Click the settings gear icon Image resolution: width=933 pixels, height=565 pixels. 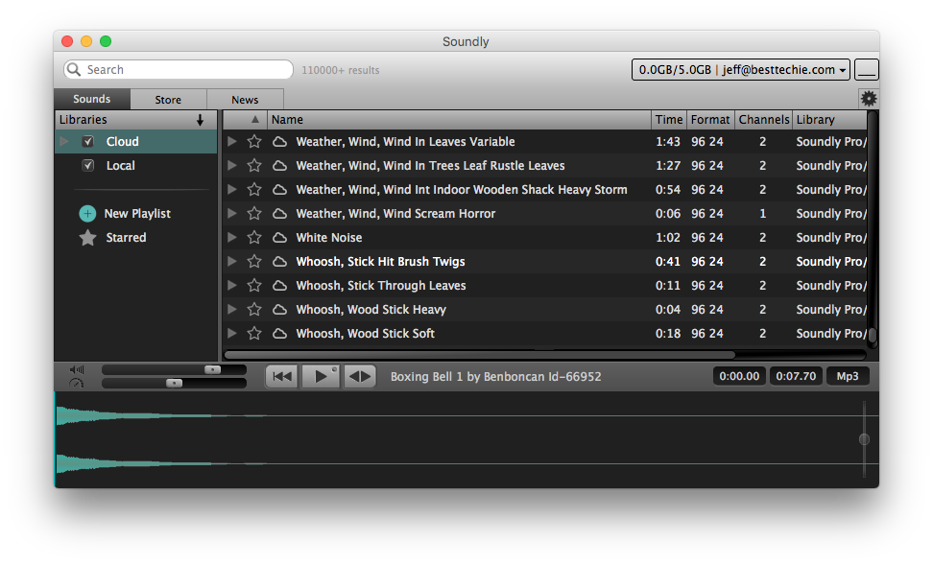869,99
